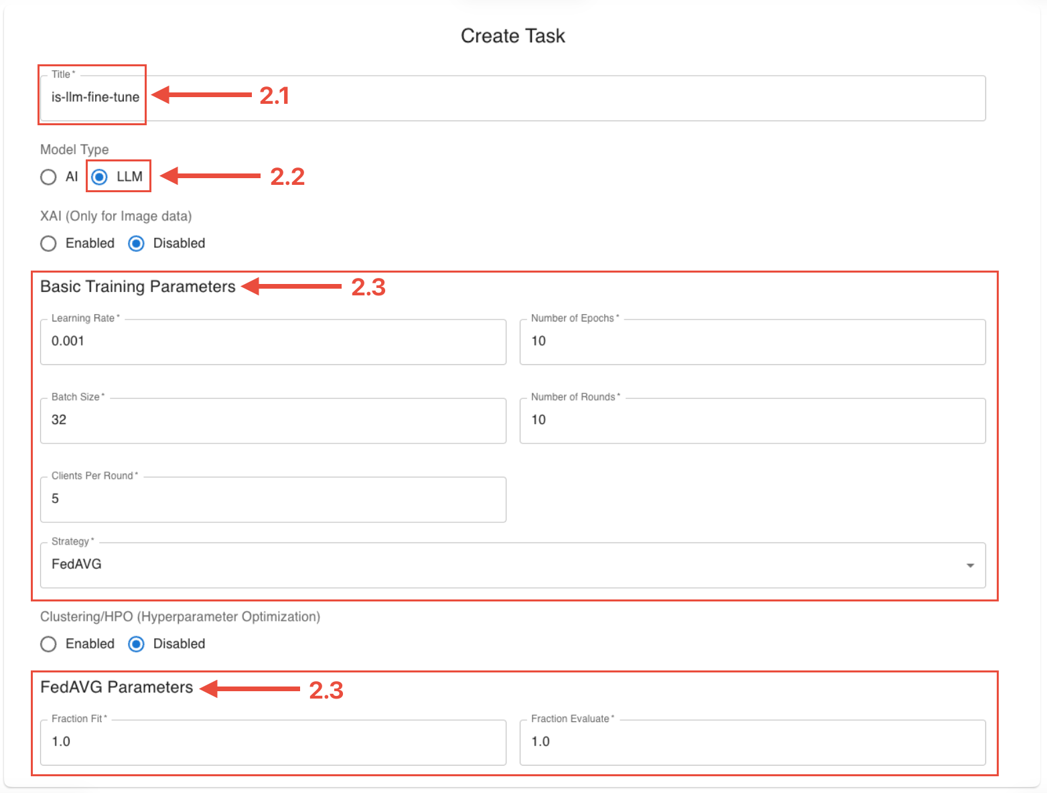This screenshot has height=793, width=1047.
Task: Click the Create Task heading
Action: coord(512,36)
